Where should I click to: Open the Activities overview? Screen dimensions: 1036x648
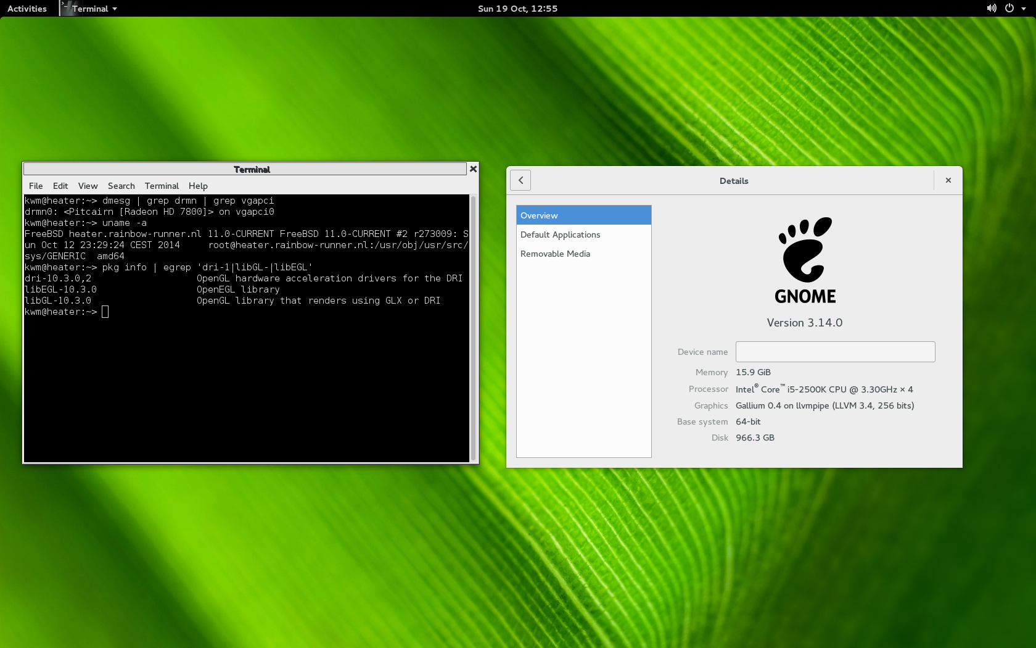tap(27, 9)
